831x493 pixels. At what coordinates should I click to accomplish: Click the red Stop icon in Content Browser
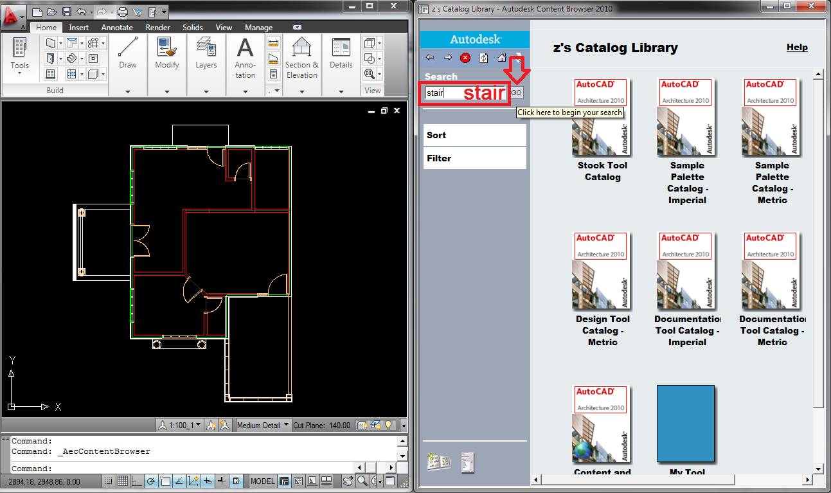coord(465,58)
